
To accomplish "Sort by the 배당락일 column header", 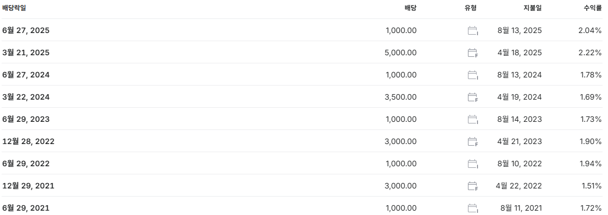I will click(14, 8).
